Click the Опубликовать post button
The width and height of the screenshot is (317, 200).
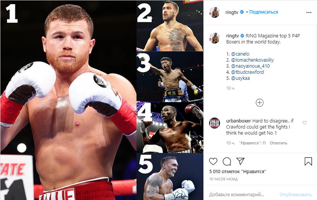tap(295, 195)
